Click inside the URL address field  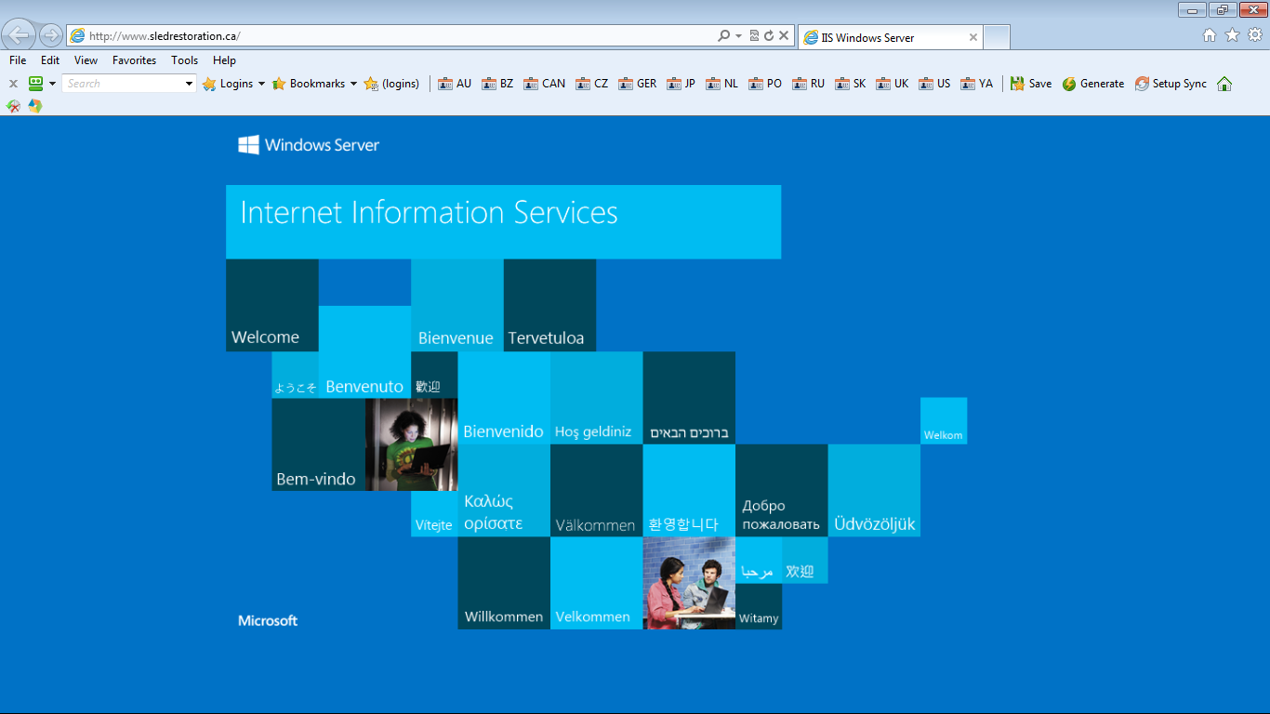click(390, 36)
